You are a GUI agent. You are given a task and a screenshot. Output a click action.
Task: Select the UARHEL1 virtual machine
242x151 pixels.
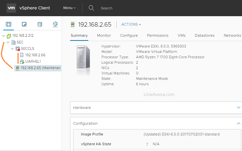pos(33,61)
